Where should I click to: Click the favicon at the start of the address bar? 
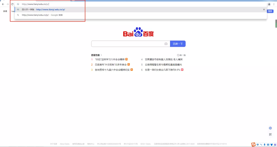[x=18, y=4]
